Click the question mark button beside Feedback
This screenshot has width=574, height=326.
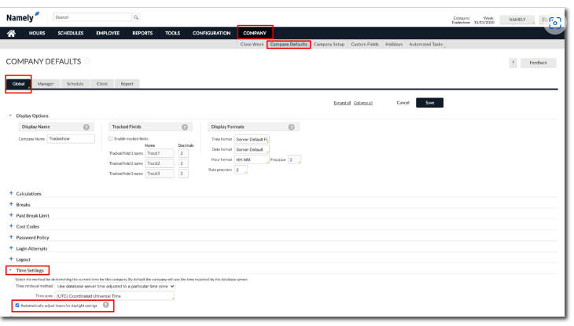(513, 63)
